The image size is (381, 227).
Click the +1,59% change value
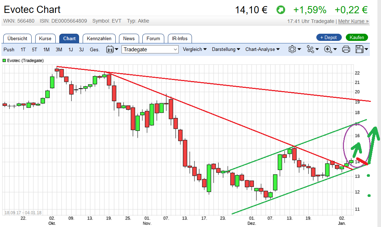tap(310, 10)
